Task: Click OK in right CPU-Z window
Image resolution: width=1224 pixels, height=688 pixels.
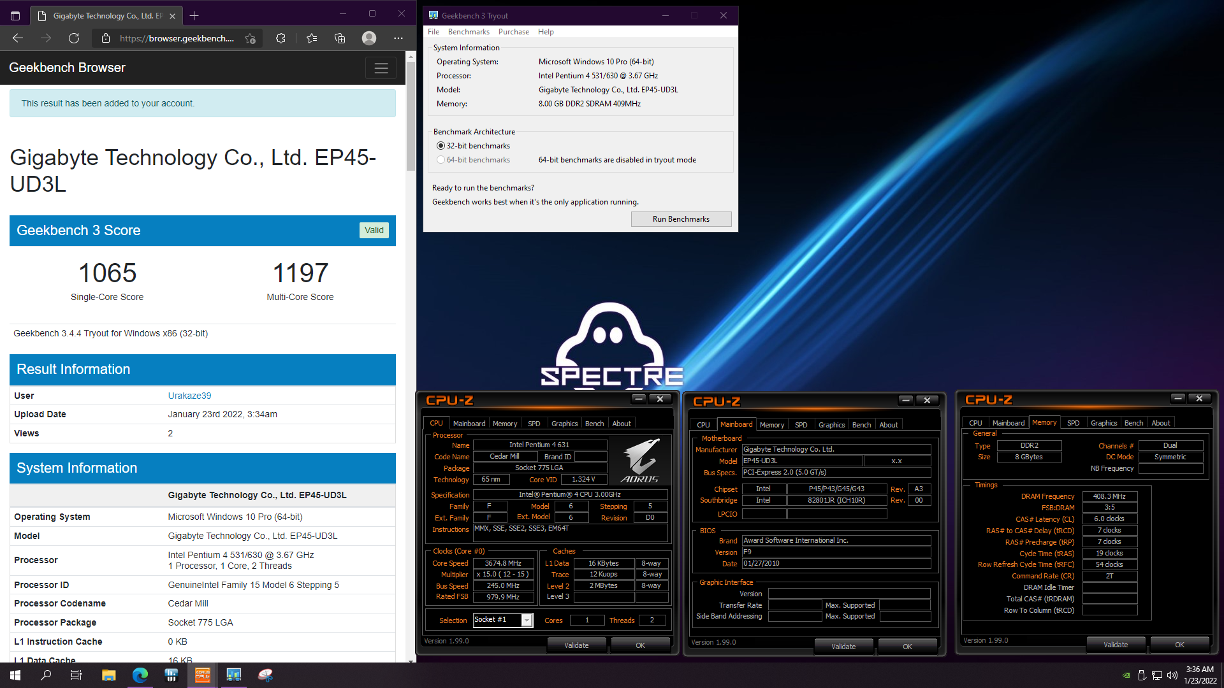Action: [x=1179, y=645]
